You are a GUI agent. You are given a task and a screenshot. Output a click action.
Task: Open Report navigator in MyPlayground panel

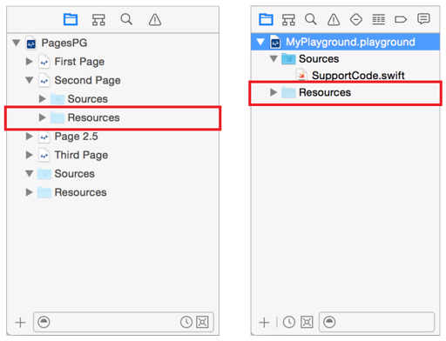tap(423, 19)
